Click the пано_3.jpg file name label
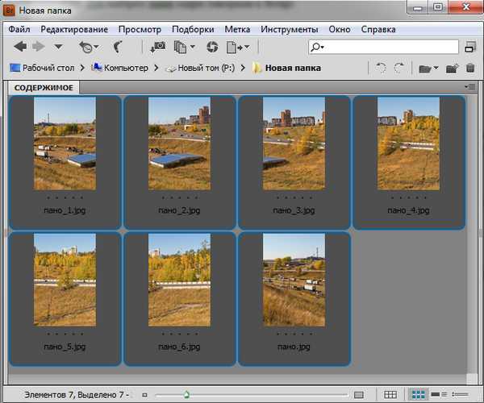Screen dimensions: 484x403 (x=294, y=210)
